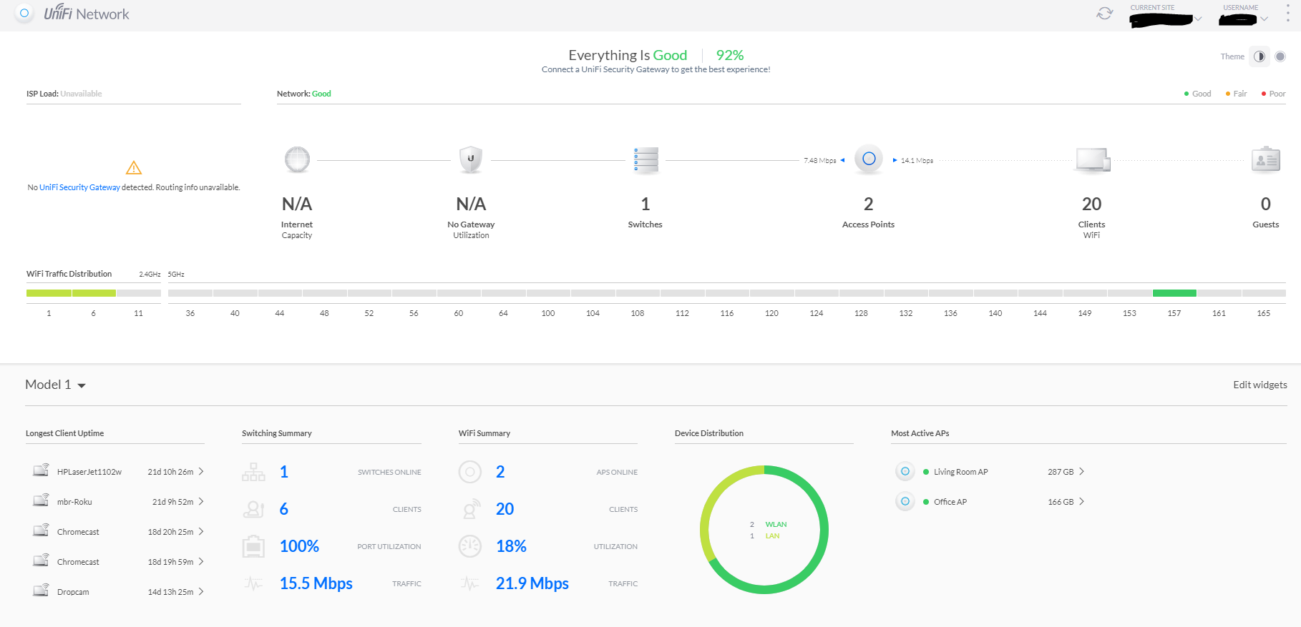Click the 20 Clients WiFi count
This screenshot has width=1301, height=627.
pos(1092,204)
